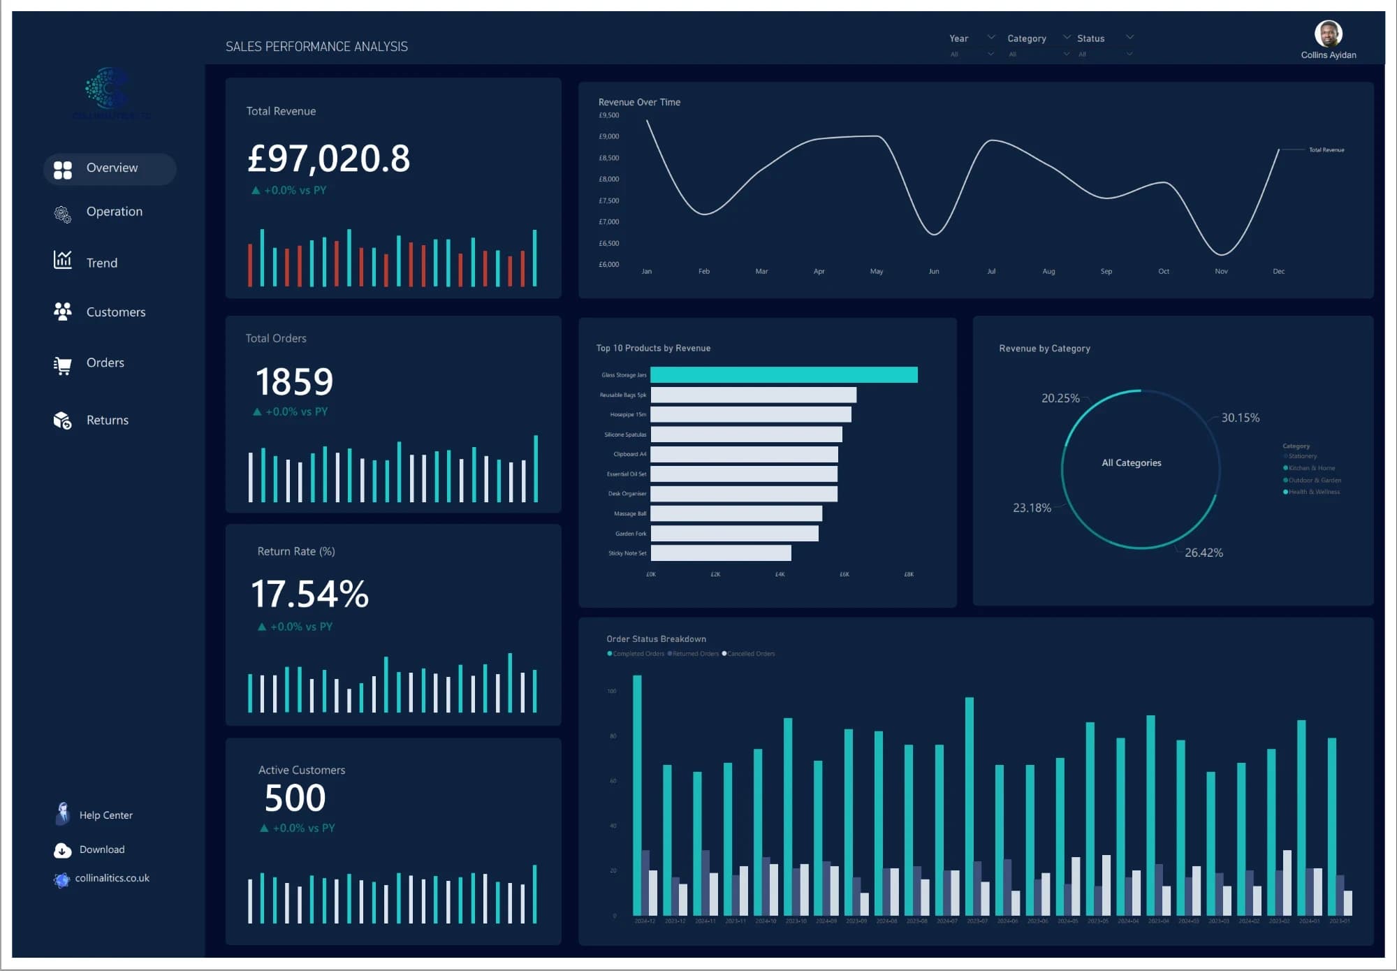This screenshot has height=971, width=1397.
Task: Click the 20.25% donut label
Action: pos(1060,398)
